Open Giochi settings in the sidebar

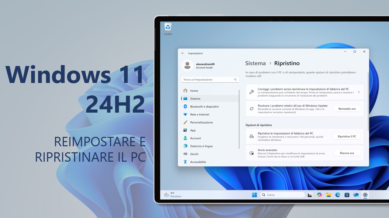[210, 154]
